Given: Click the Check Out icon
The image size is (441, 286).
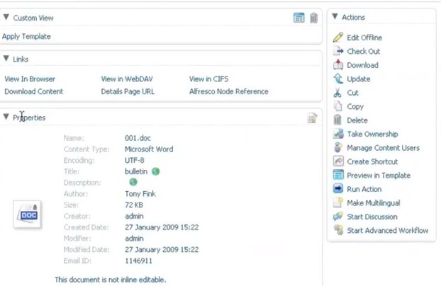Looking at the screenshot, I should coord(338,52).
